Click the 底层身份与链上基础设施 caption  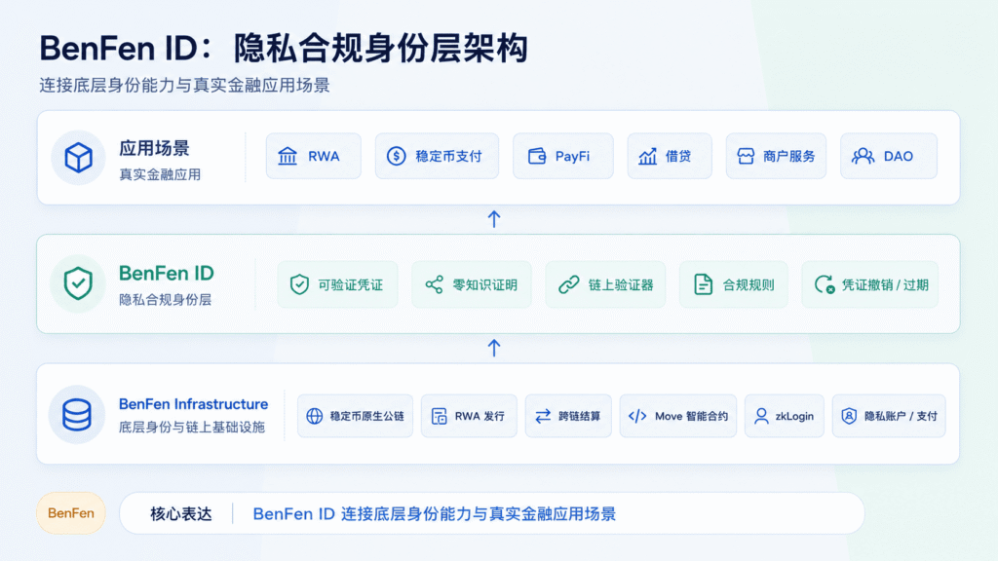pos(192,427)
